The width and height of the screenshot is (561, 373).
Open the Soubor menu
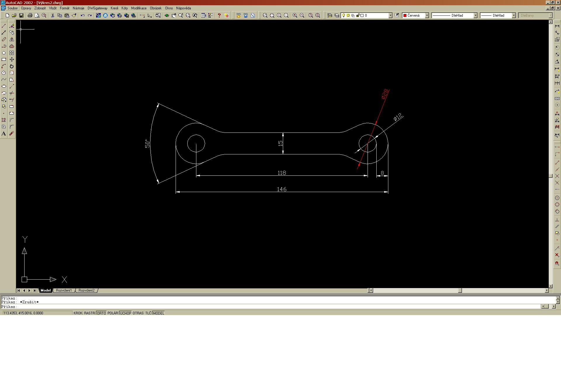tap(13, 8)
